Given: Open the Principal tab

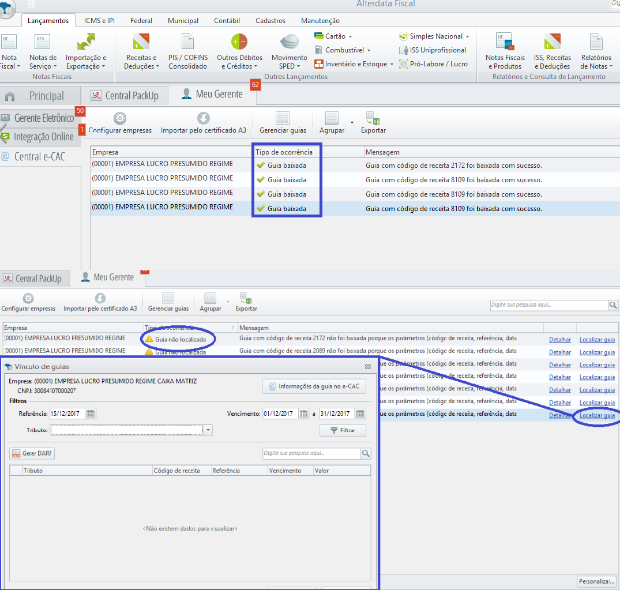Looking at the screenshot, I should 40,96.
